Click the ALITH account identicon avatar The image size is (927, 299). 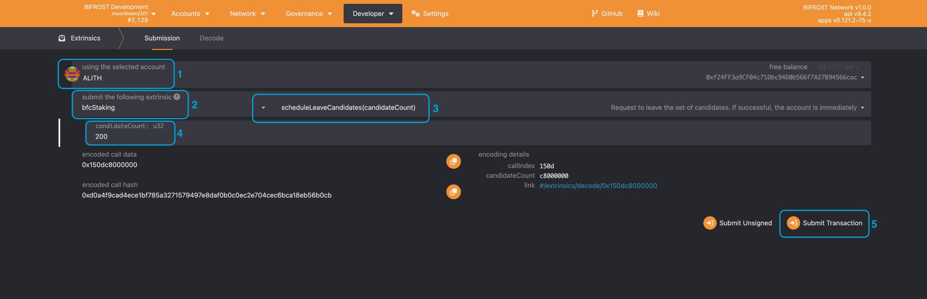click(x=72, y=74)
